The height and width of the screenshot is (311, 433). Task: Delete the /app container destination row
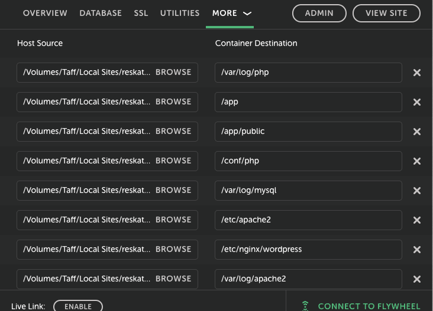(x=417, y=102)
